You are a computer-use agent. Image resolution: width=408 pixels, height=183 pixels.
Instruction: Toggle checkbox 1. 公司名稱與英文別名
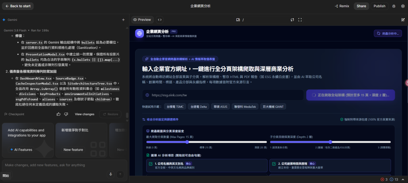[150, 164]
